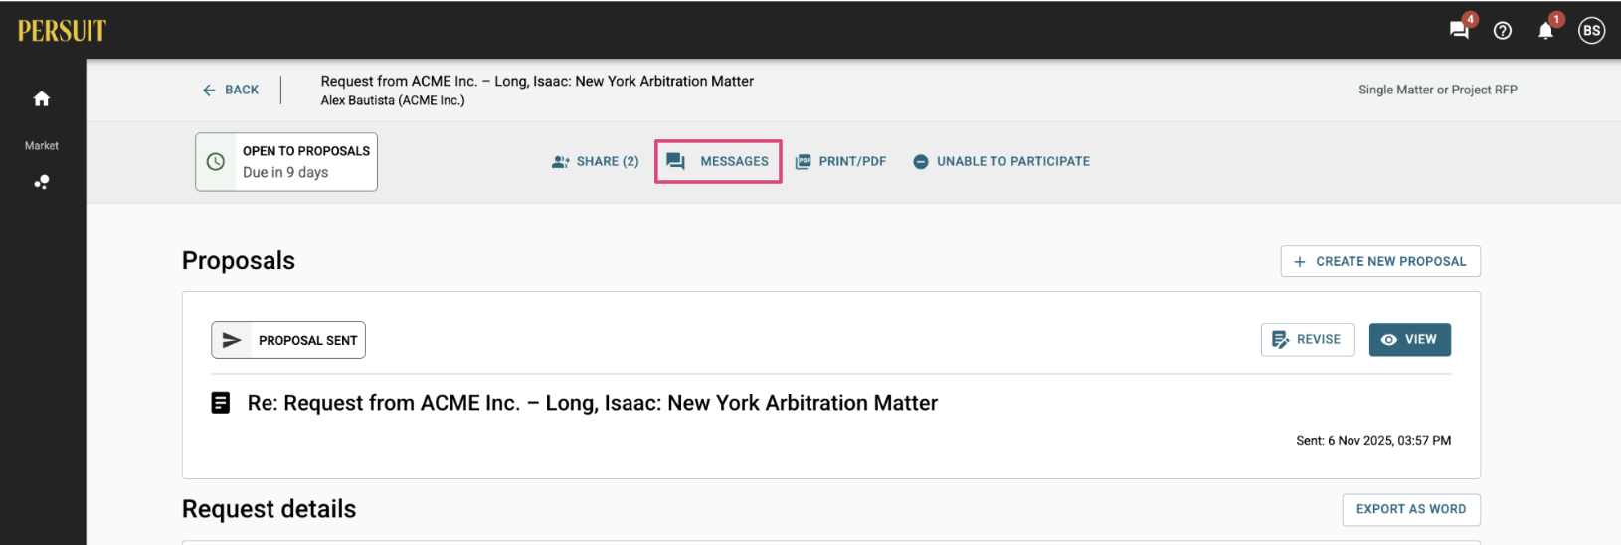Click the PRINT/PDF button
The image size is (1621, 545).
[x=840, y=161]
